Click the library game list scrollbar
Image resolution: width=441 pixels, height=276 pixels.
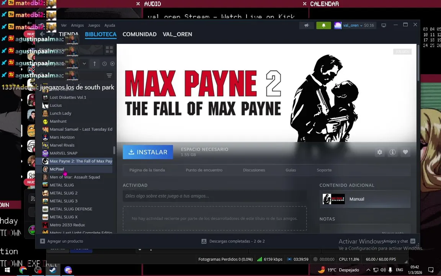(x=114, y=150)
